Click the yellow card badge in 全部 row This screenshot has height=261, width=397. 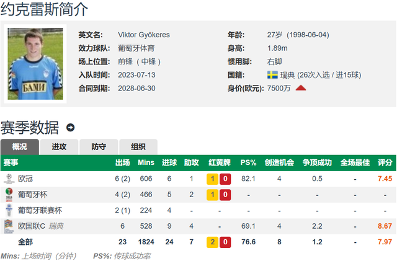coord(212,242)
